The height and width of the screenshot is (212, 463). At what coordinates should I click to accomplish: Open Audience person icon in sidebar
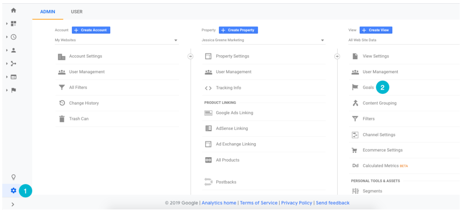(x=14, y=50)
